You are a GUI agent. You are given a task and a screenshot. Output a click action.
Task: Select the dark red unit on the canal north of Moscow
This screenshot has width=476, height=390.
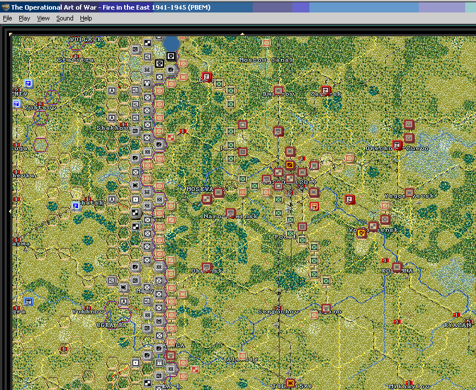point(278,131)
